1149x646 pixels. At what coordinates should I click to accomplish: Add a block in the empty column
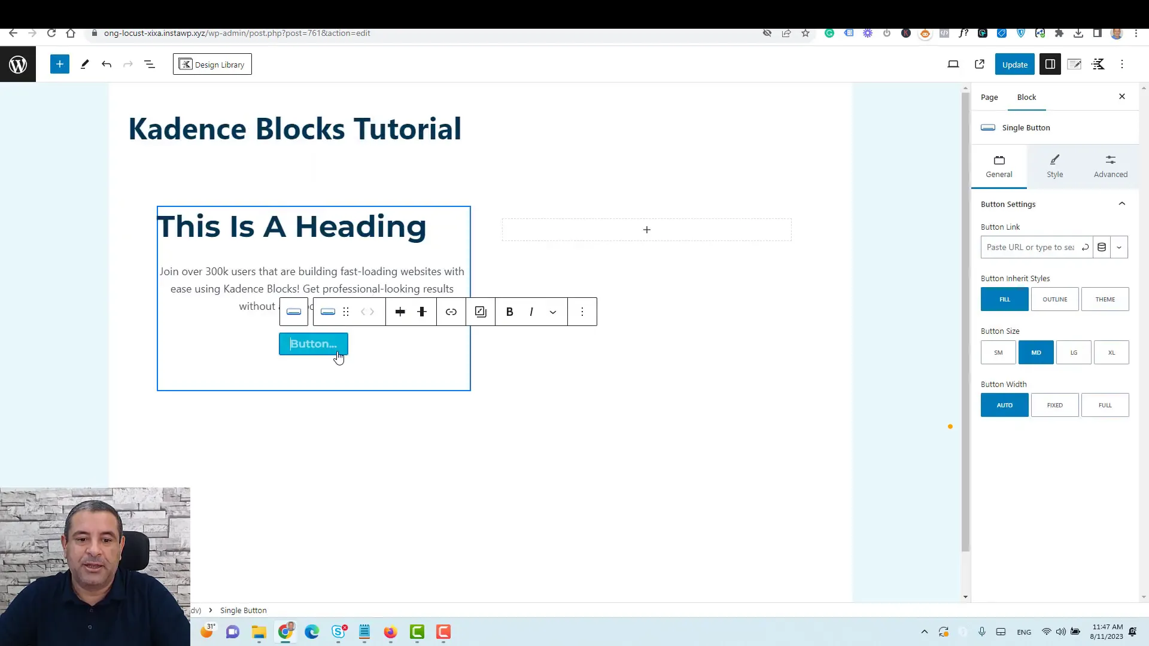click(x=646, y=230)
